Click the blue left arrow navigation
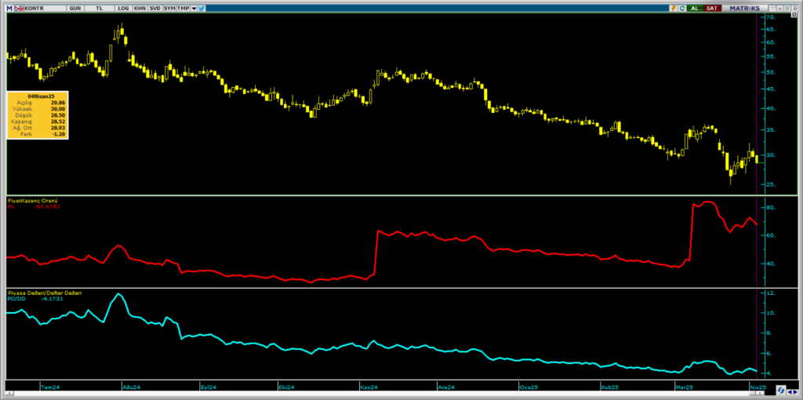The image size is (803, 400). click(x=790, y=392)
